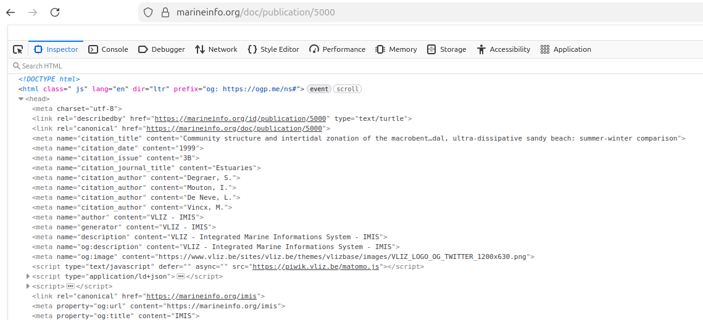This screenshot has width=703, height=320.
Task: Open the Storage panel
Action: pos(446,49)
